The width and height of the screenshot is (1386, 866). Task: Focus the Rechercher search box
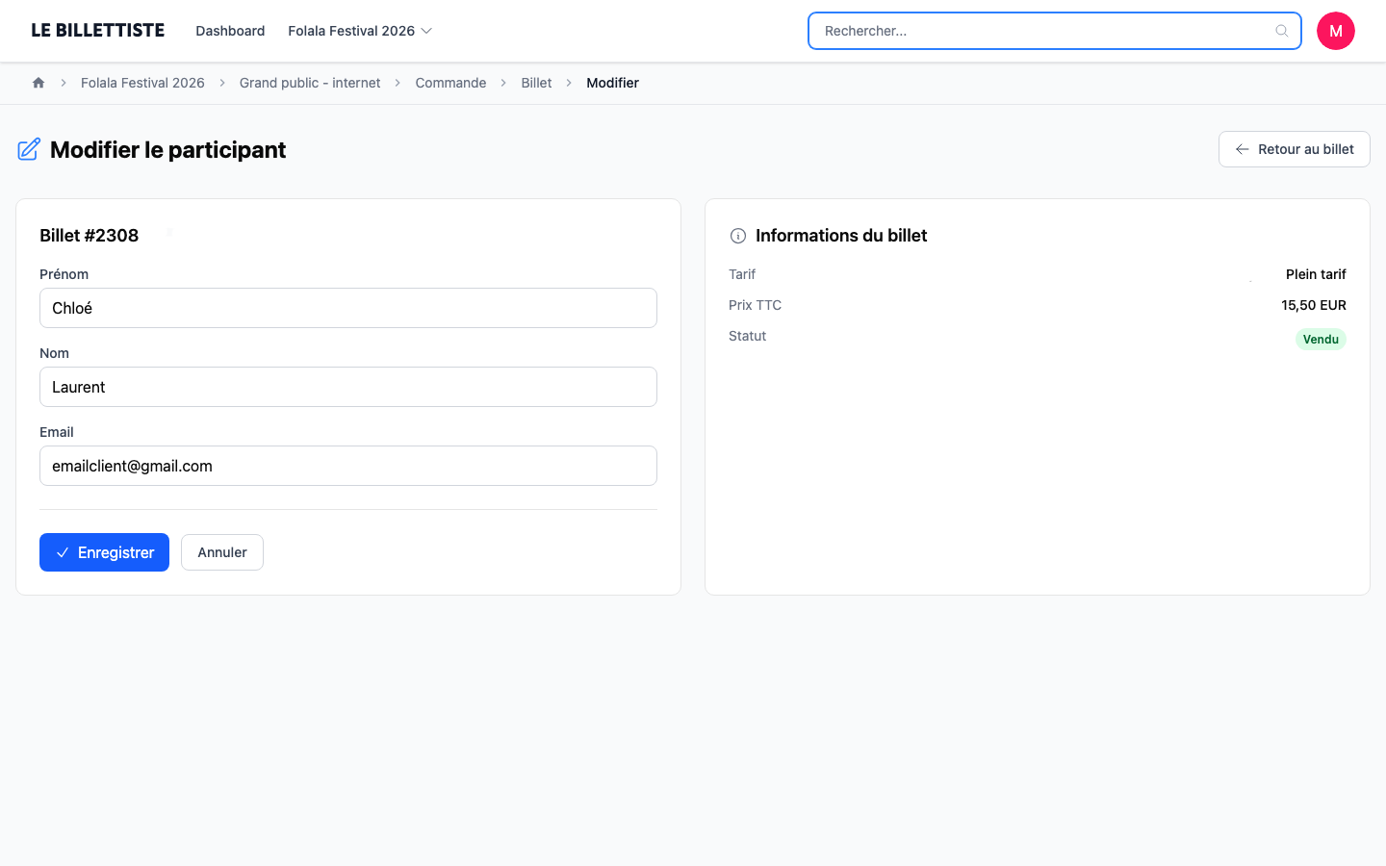[1055, 31]
